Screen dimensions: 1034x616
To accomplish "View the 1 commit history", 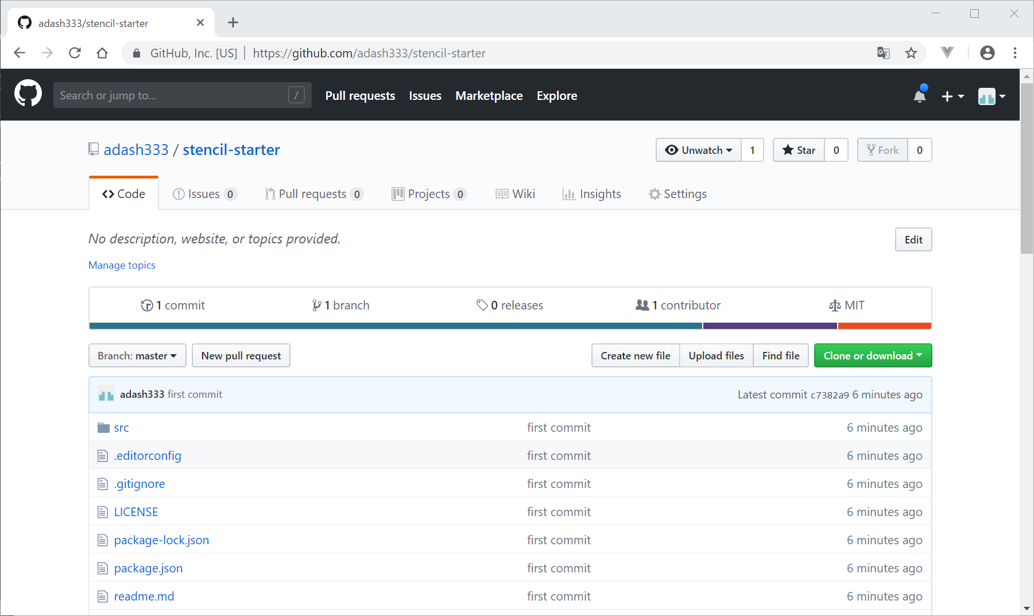I will click(173, 305).
